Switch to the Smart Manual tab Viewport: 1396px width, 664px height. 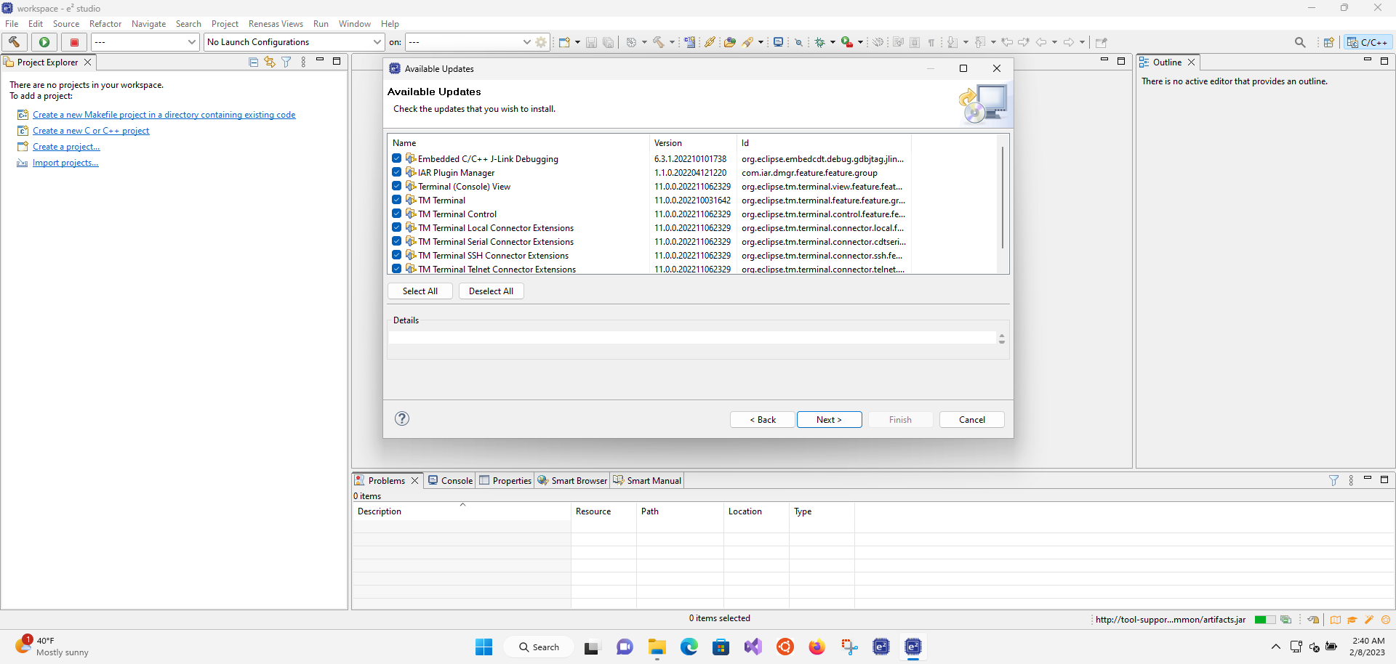647,480
